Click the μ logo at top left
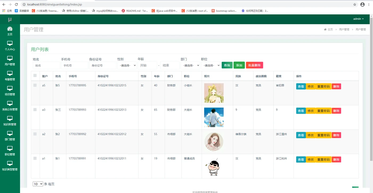The width and height of the screenshot is (373, 193). point(10,19)
